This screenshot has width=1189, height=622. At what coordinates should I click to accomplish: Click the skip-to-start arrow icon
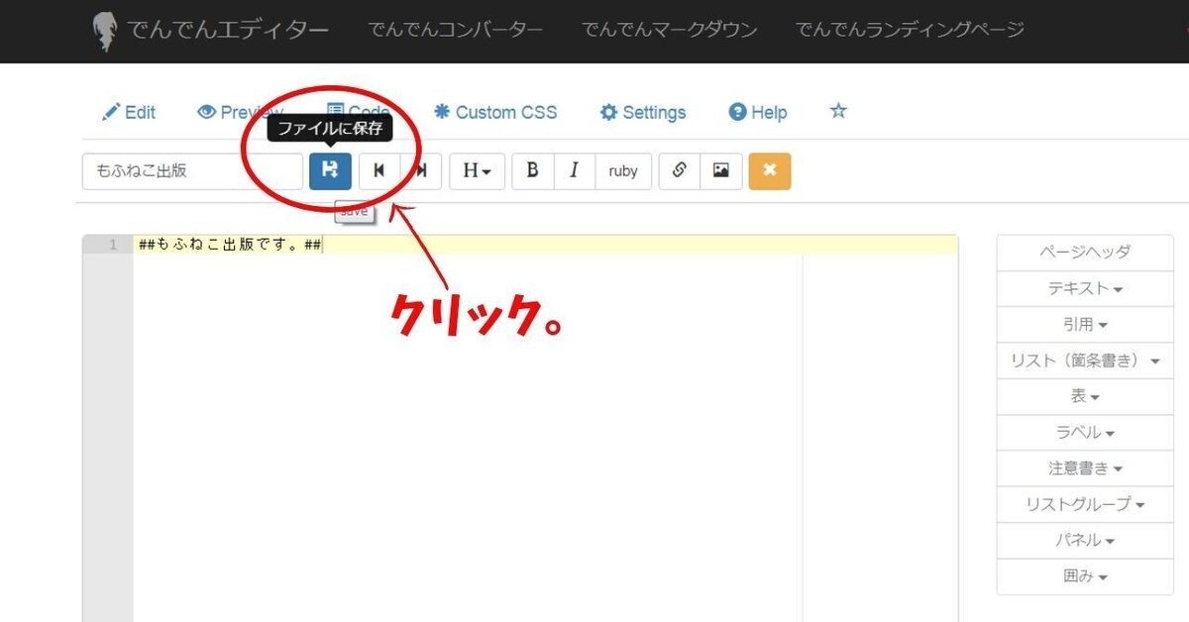(378, 170)
